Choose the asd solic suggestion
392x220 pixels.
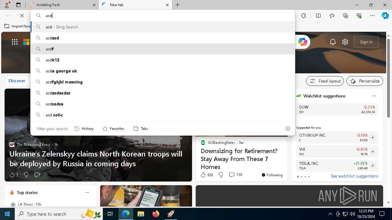tap(163, 115)
